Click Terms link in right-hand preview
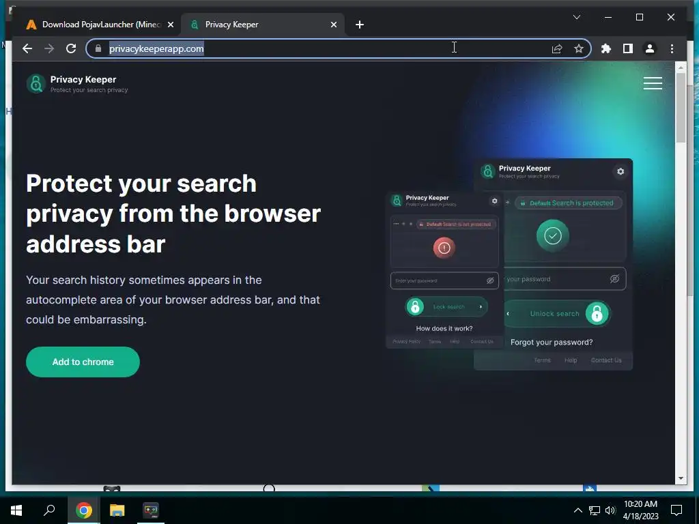The image size is (699, 524). pyautogui.click(x=542, y=360)
